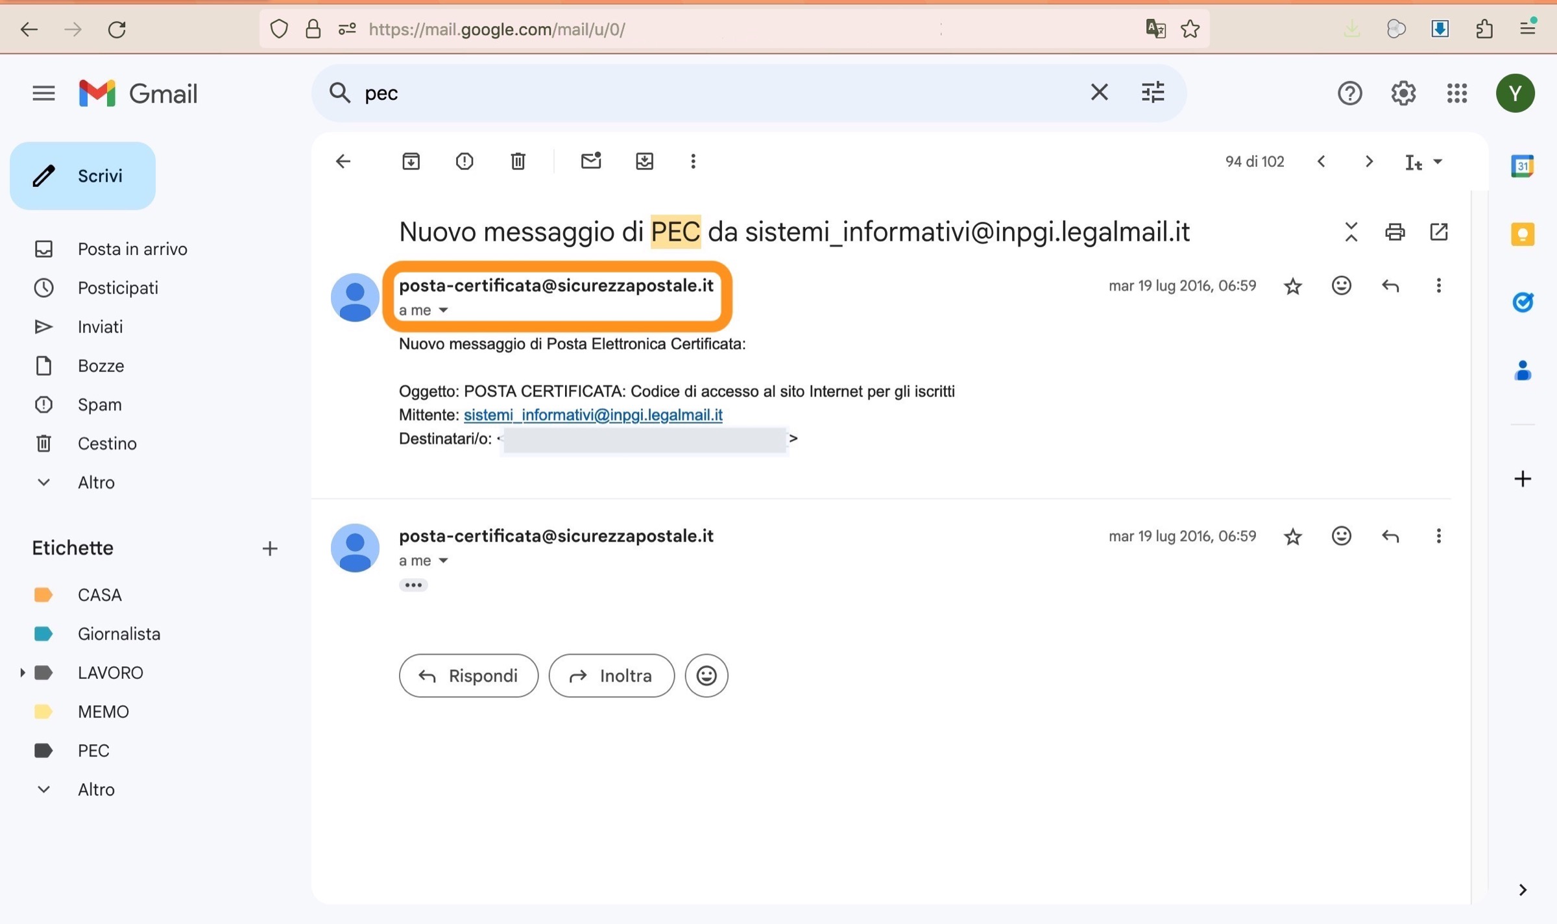Delete the conversation with trash icon

click(518, 161)
